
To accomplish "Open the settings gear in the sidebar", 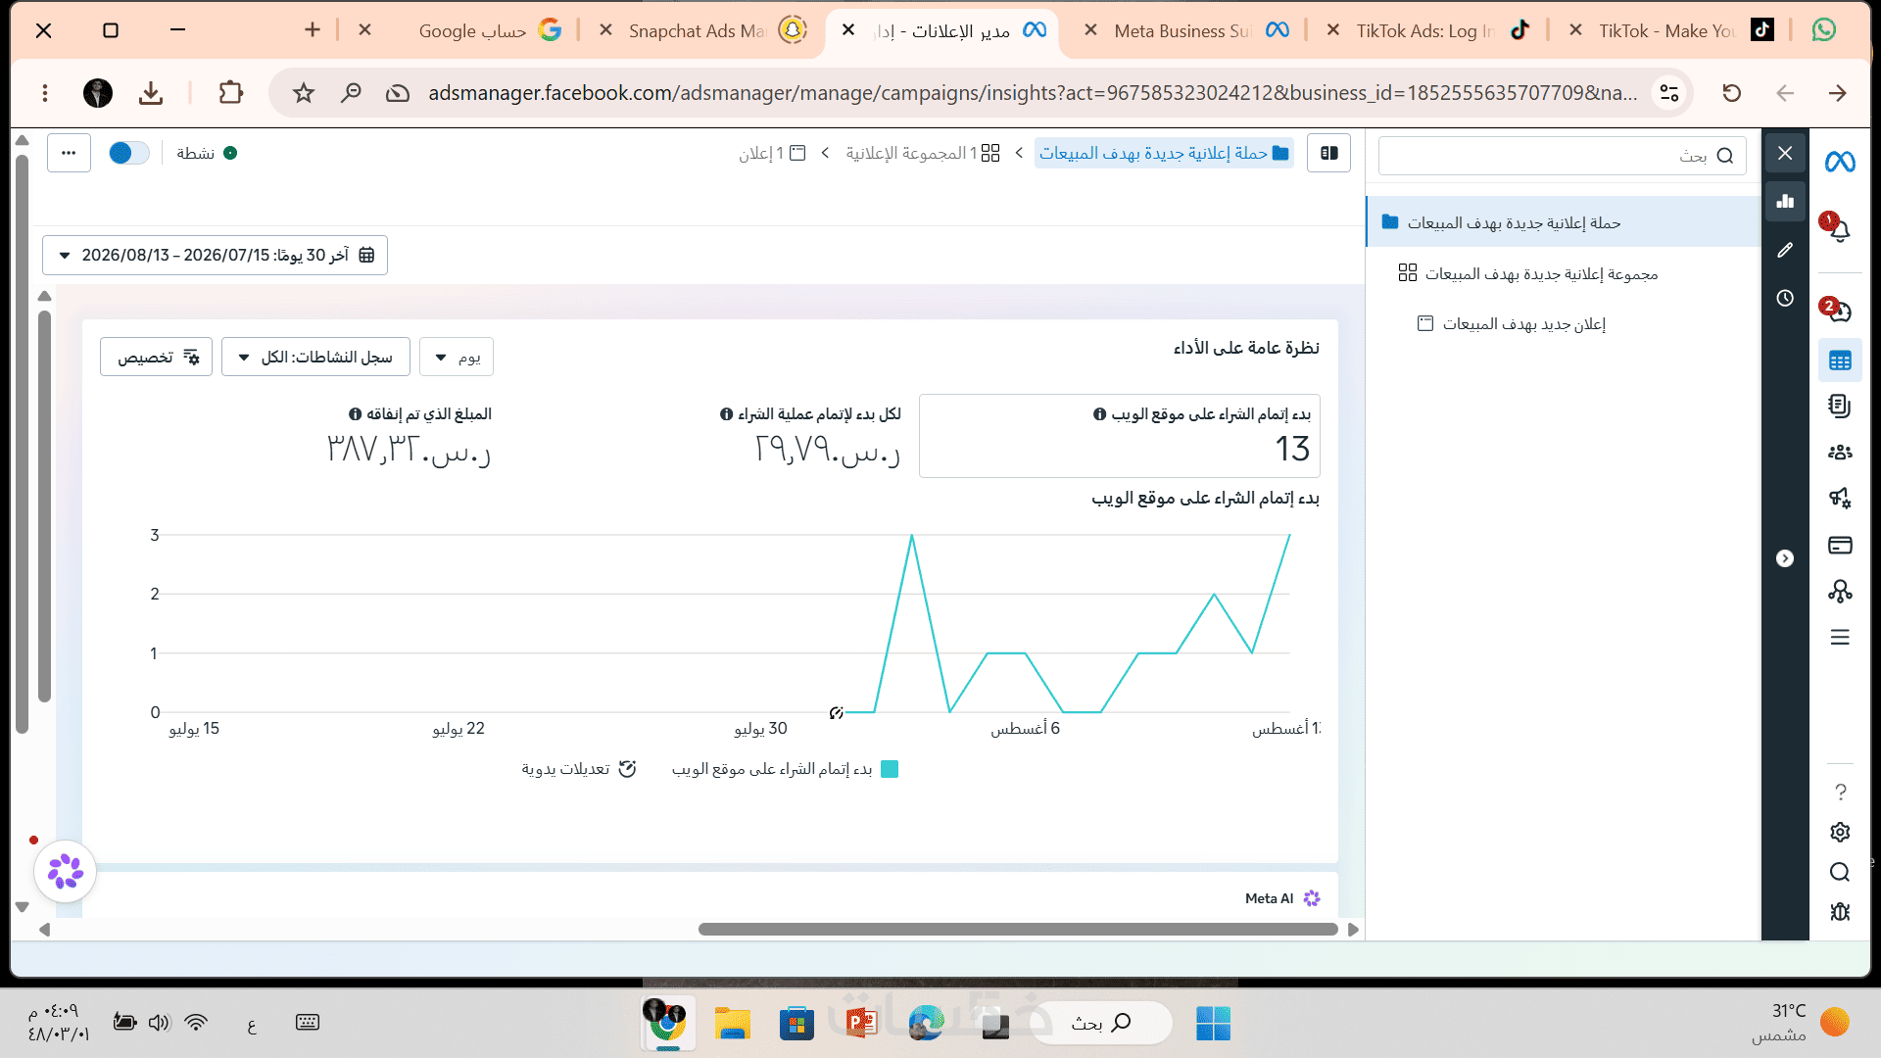I will 1840,832.
